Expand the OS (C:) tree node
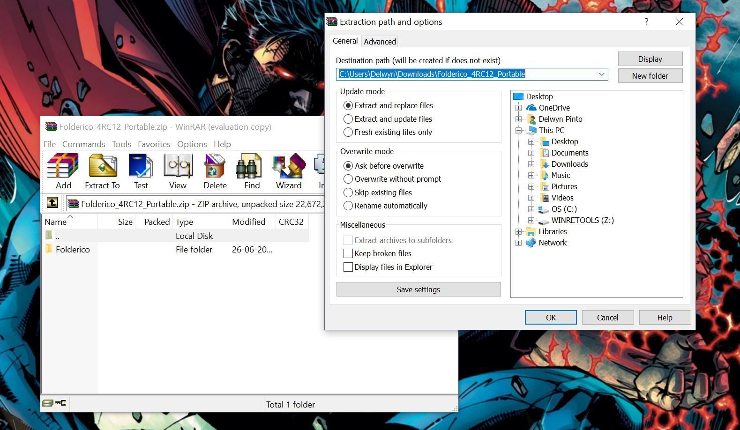The width and height of the screenshot is (740, 430). (531, 209)
